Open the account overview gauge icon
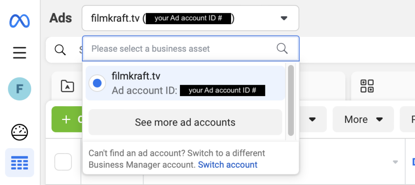The width and height of the screenshot is (415, 185). pos(19,132)
